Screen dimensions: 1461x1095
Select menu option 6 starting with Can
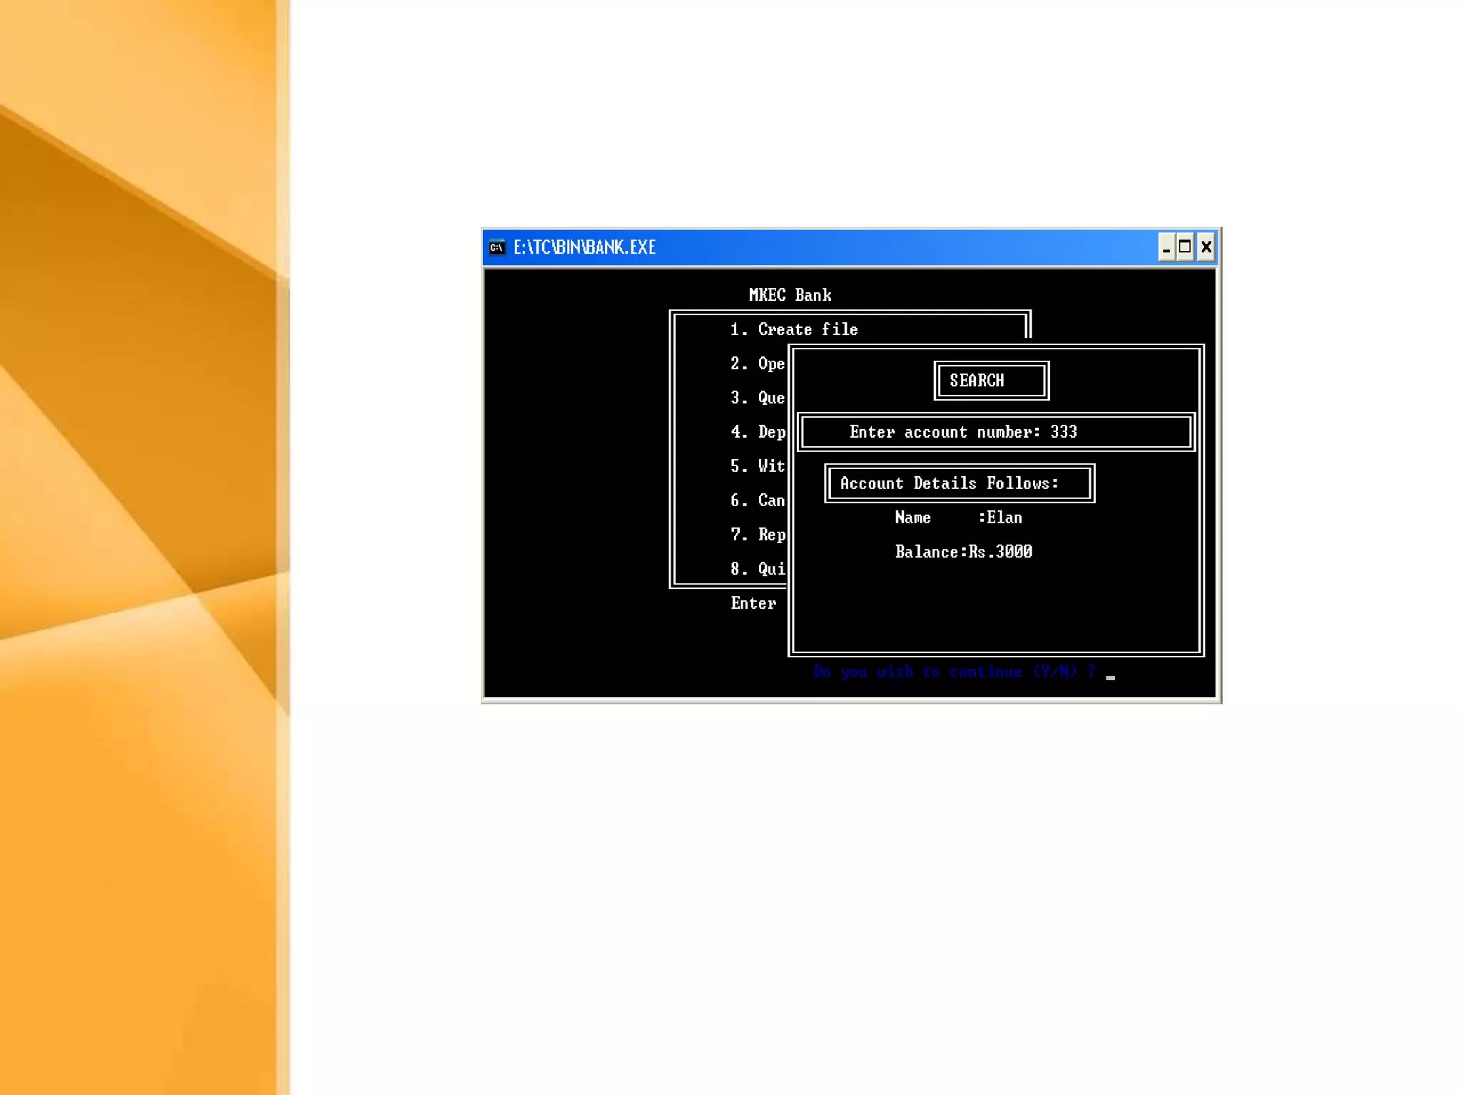[757, 500]
